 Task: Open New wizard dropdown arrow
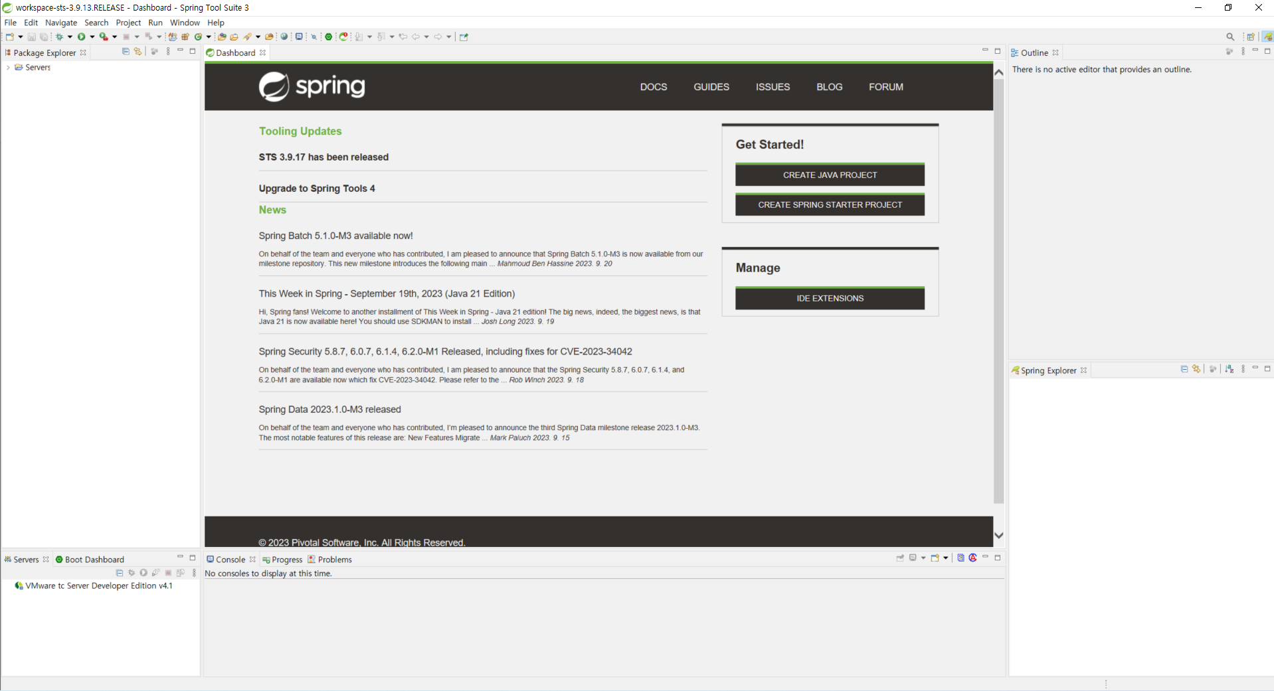pyautogui.click(x=21, y=37)
